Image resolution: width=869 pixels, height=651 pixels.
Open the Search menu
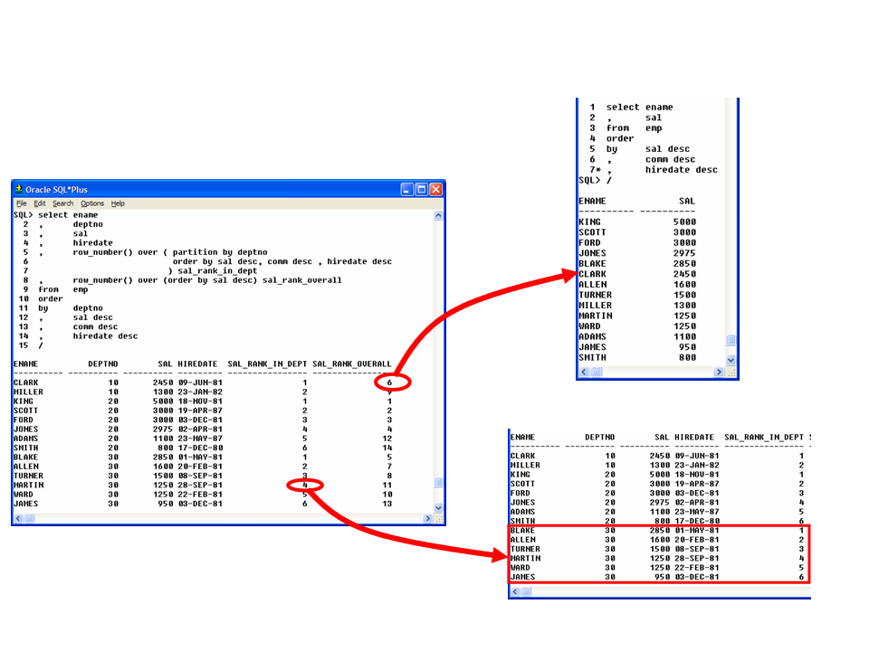[62, 203]
